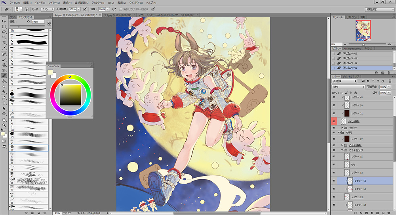Expand the 色分け layer group

pyautogui.click(x=342, y=128)
